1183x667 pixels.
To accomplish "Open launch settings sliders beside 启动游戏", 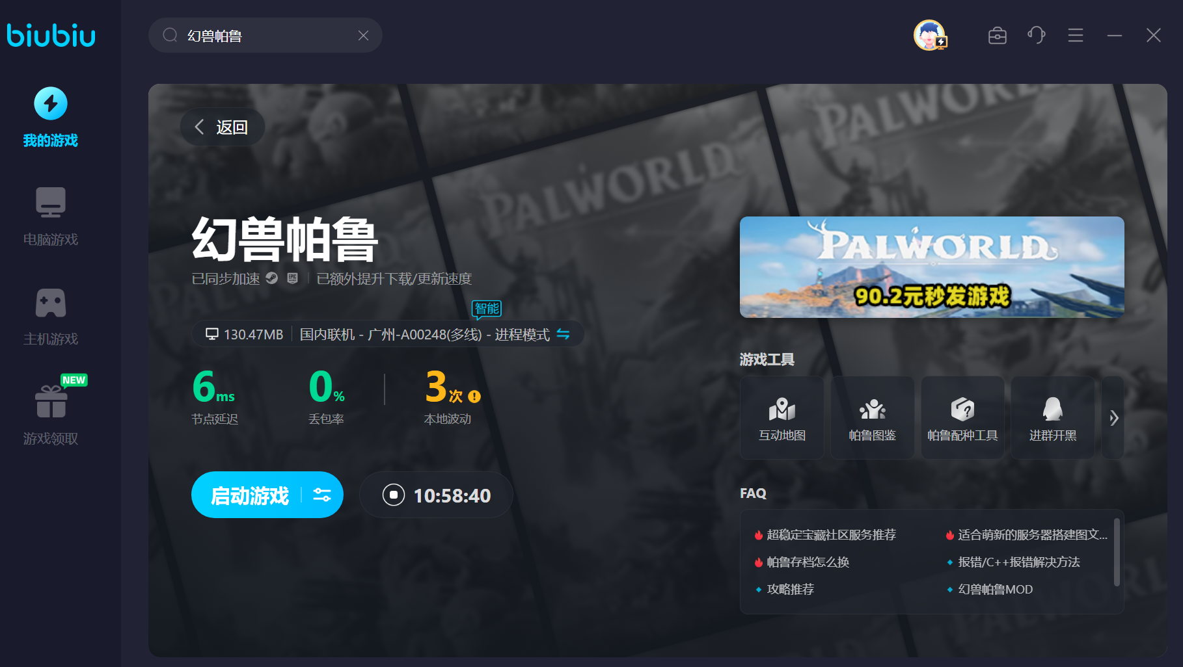I will click(x=322, y=495).
